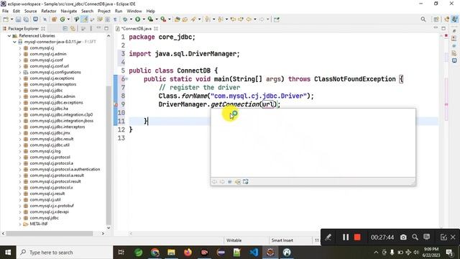
Task: Click the Back navigation arrow in toolbar
Action: tap(249, 19)
